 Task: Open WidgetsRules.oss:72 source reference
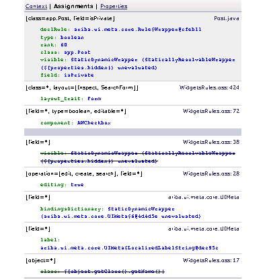pos(211,111)
